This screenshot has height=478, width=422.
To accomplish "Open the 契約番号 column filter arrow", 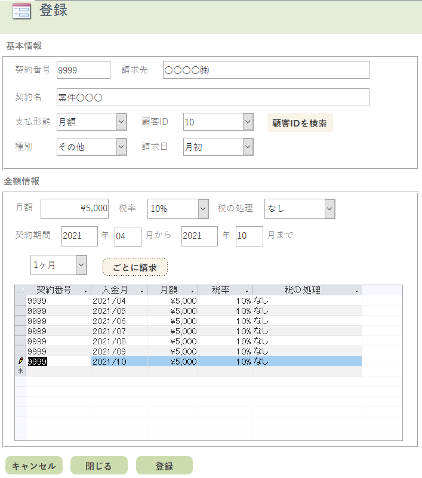I will [86, 291].
